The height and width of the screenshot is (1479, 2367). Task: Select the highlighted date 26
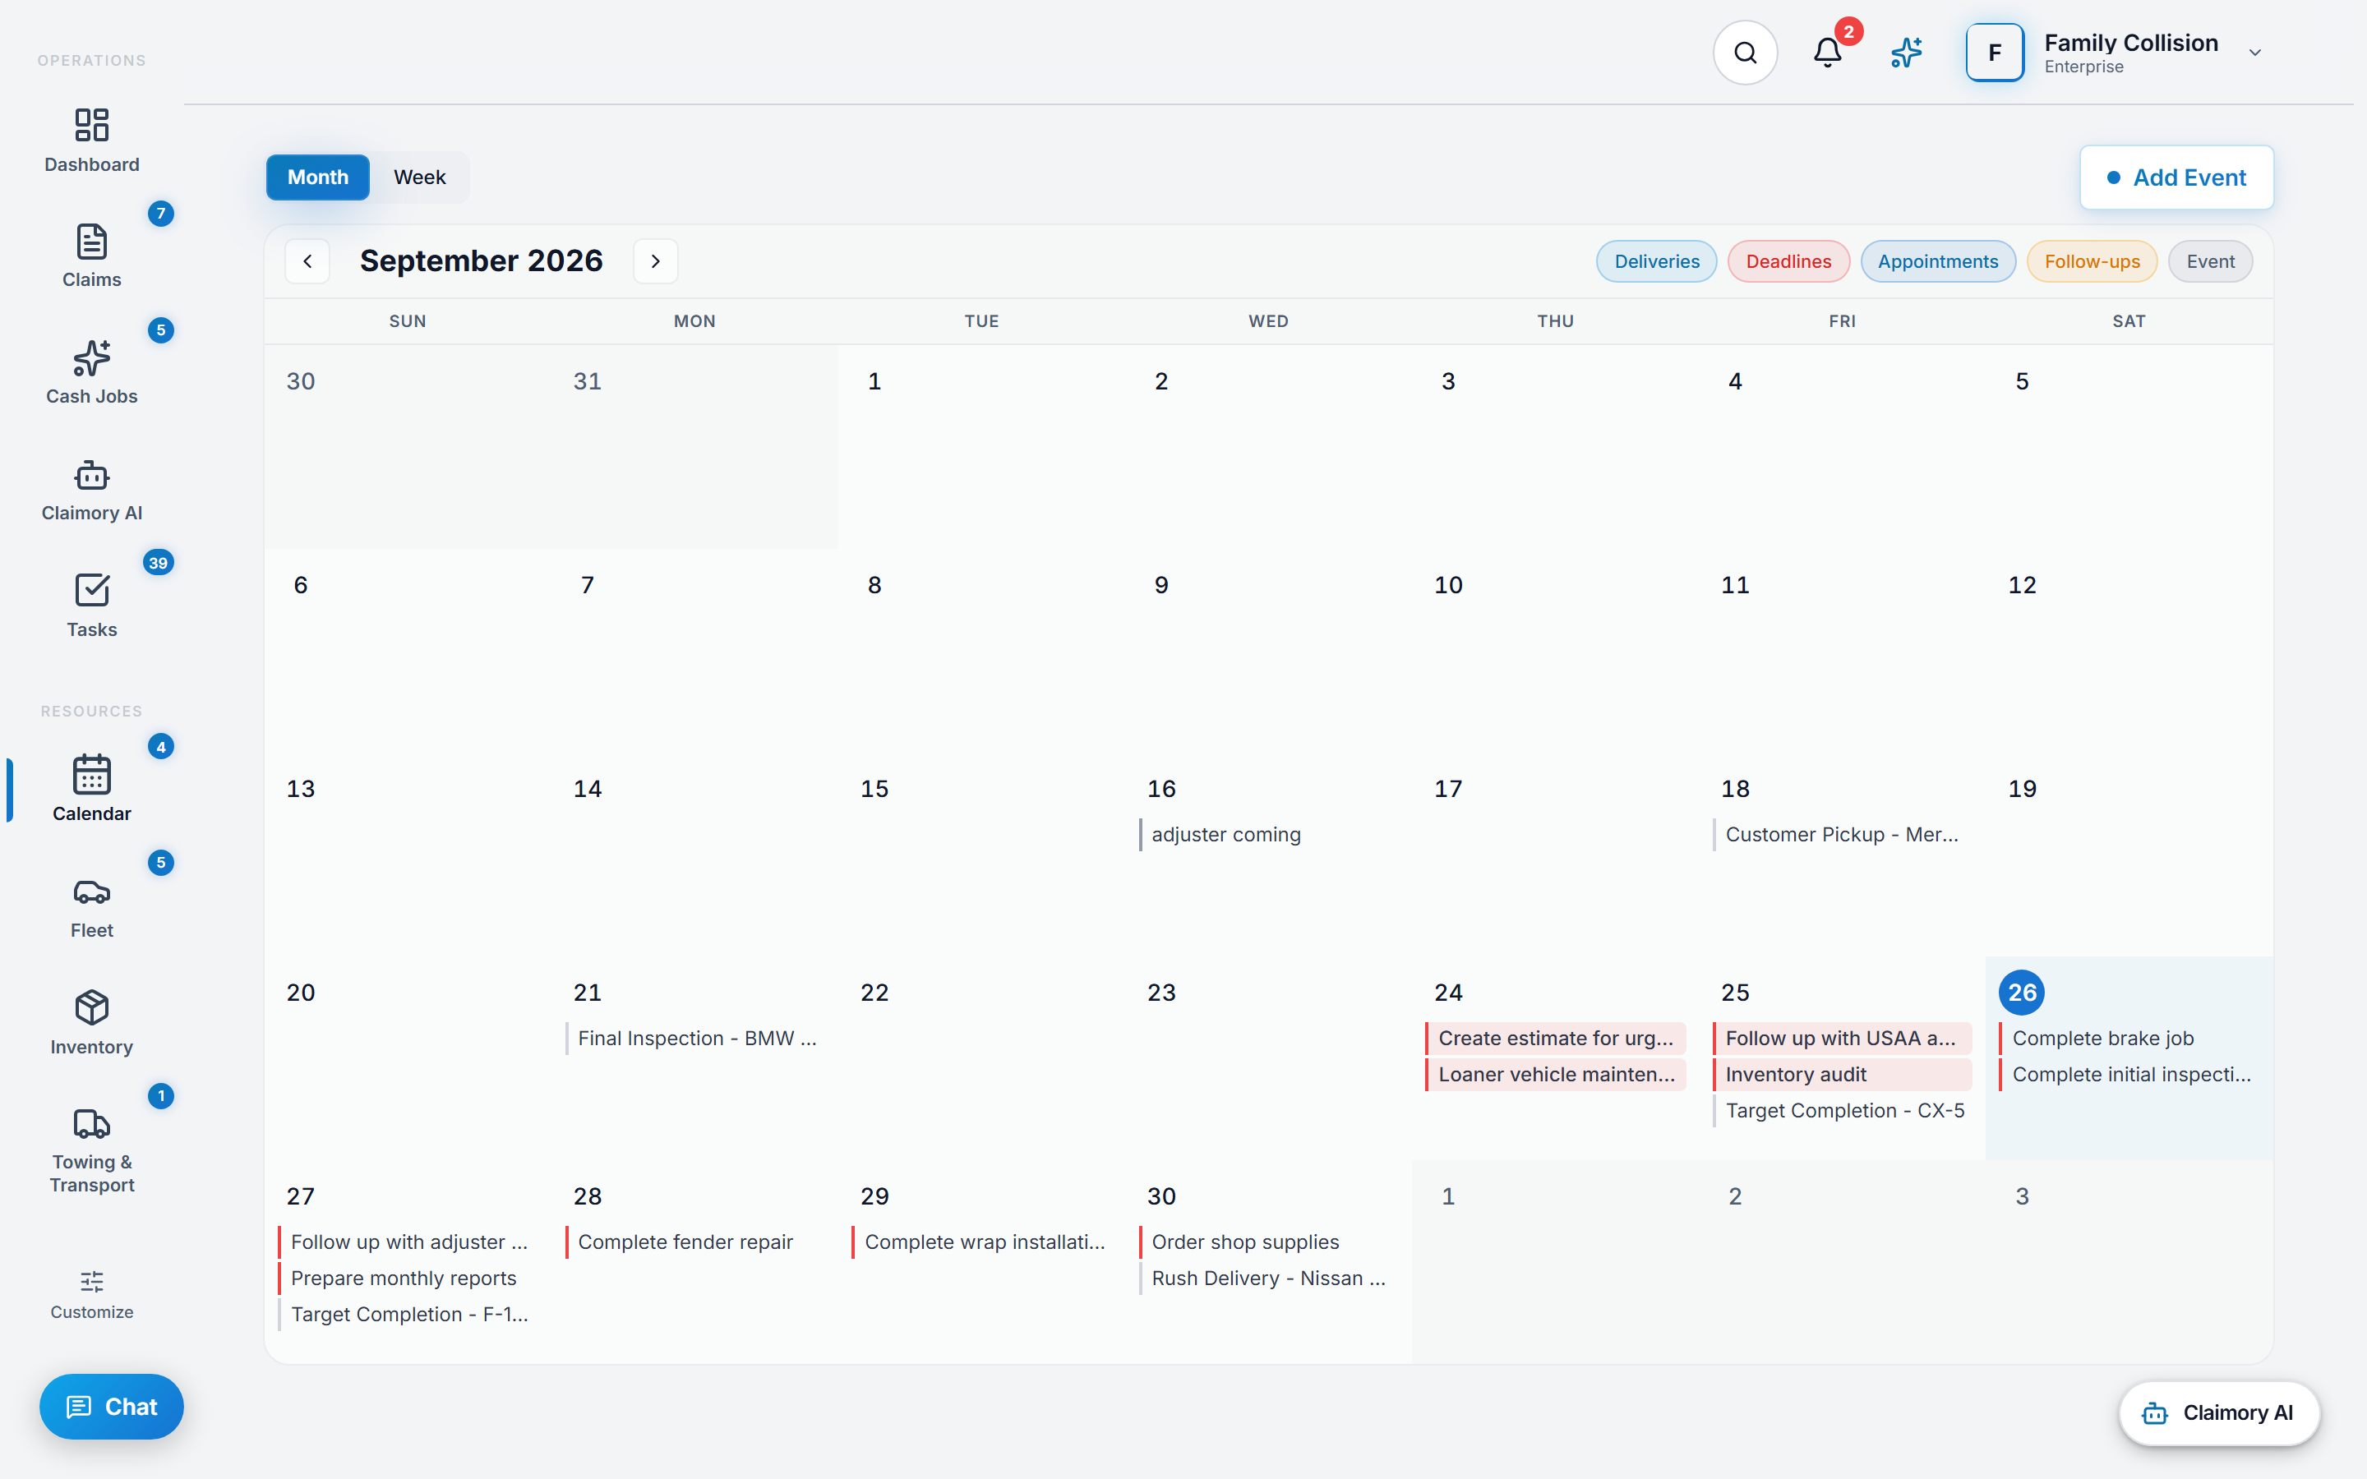pos(2022,993)
